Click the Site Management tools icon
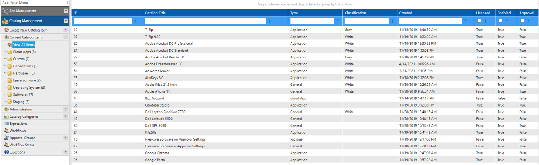The image size is (539, 165). 5,11
